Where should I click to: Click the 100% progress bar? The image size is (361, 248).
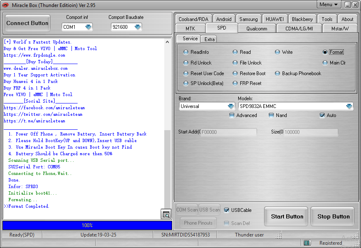coord(87,225)
